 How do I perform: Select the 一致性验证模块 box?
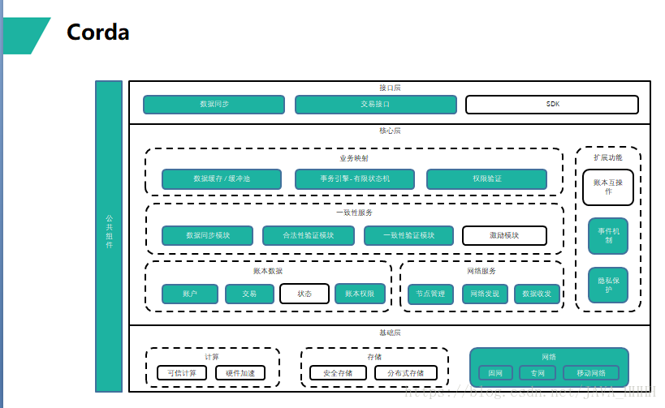[409, 235]
